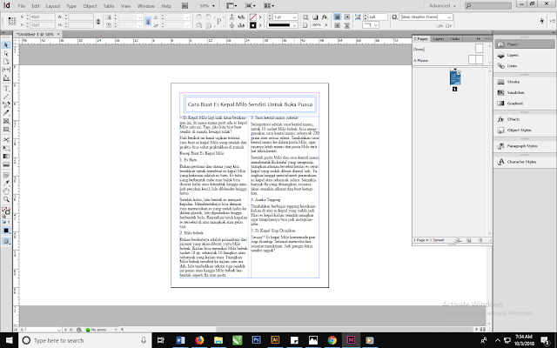The image size is (557, 348).
Task: Open the View Options dropdown
Action: [232, 6]
